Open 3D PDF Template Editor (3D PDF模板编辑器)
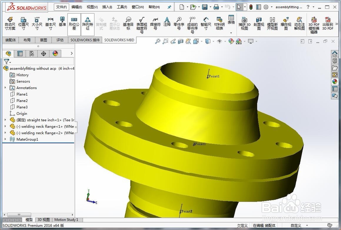The height and width of the screenshot is (230, 341). [x=314, y=25]
